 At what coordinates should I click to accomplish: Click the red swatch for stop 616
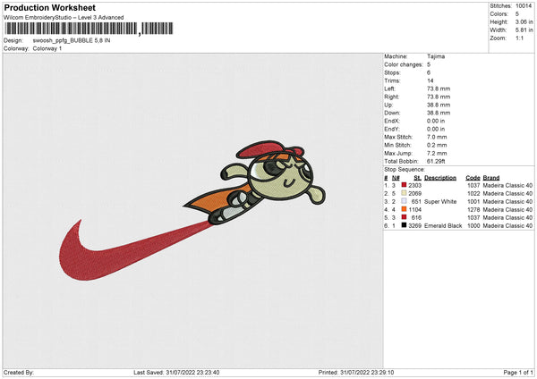tap(404, 217)
